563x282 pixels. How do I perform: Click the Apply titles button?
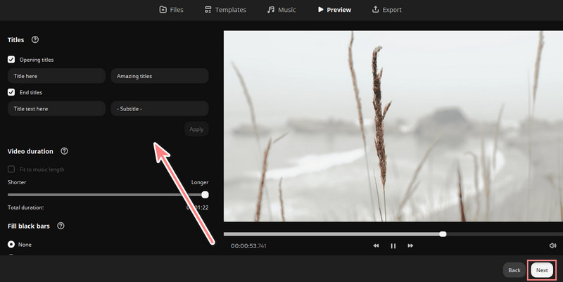click(196, 129)
